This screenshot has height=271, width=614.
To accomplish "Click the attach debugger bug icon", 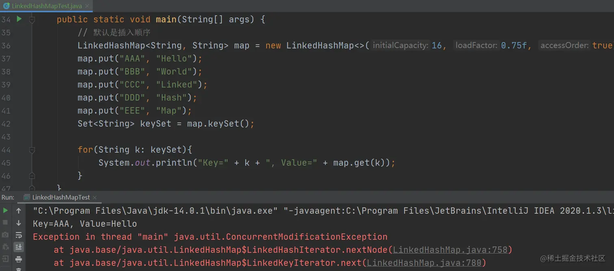I will click(x=6, y=247).
